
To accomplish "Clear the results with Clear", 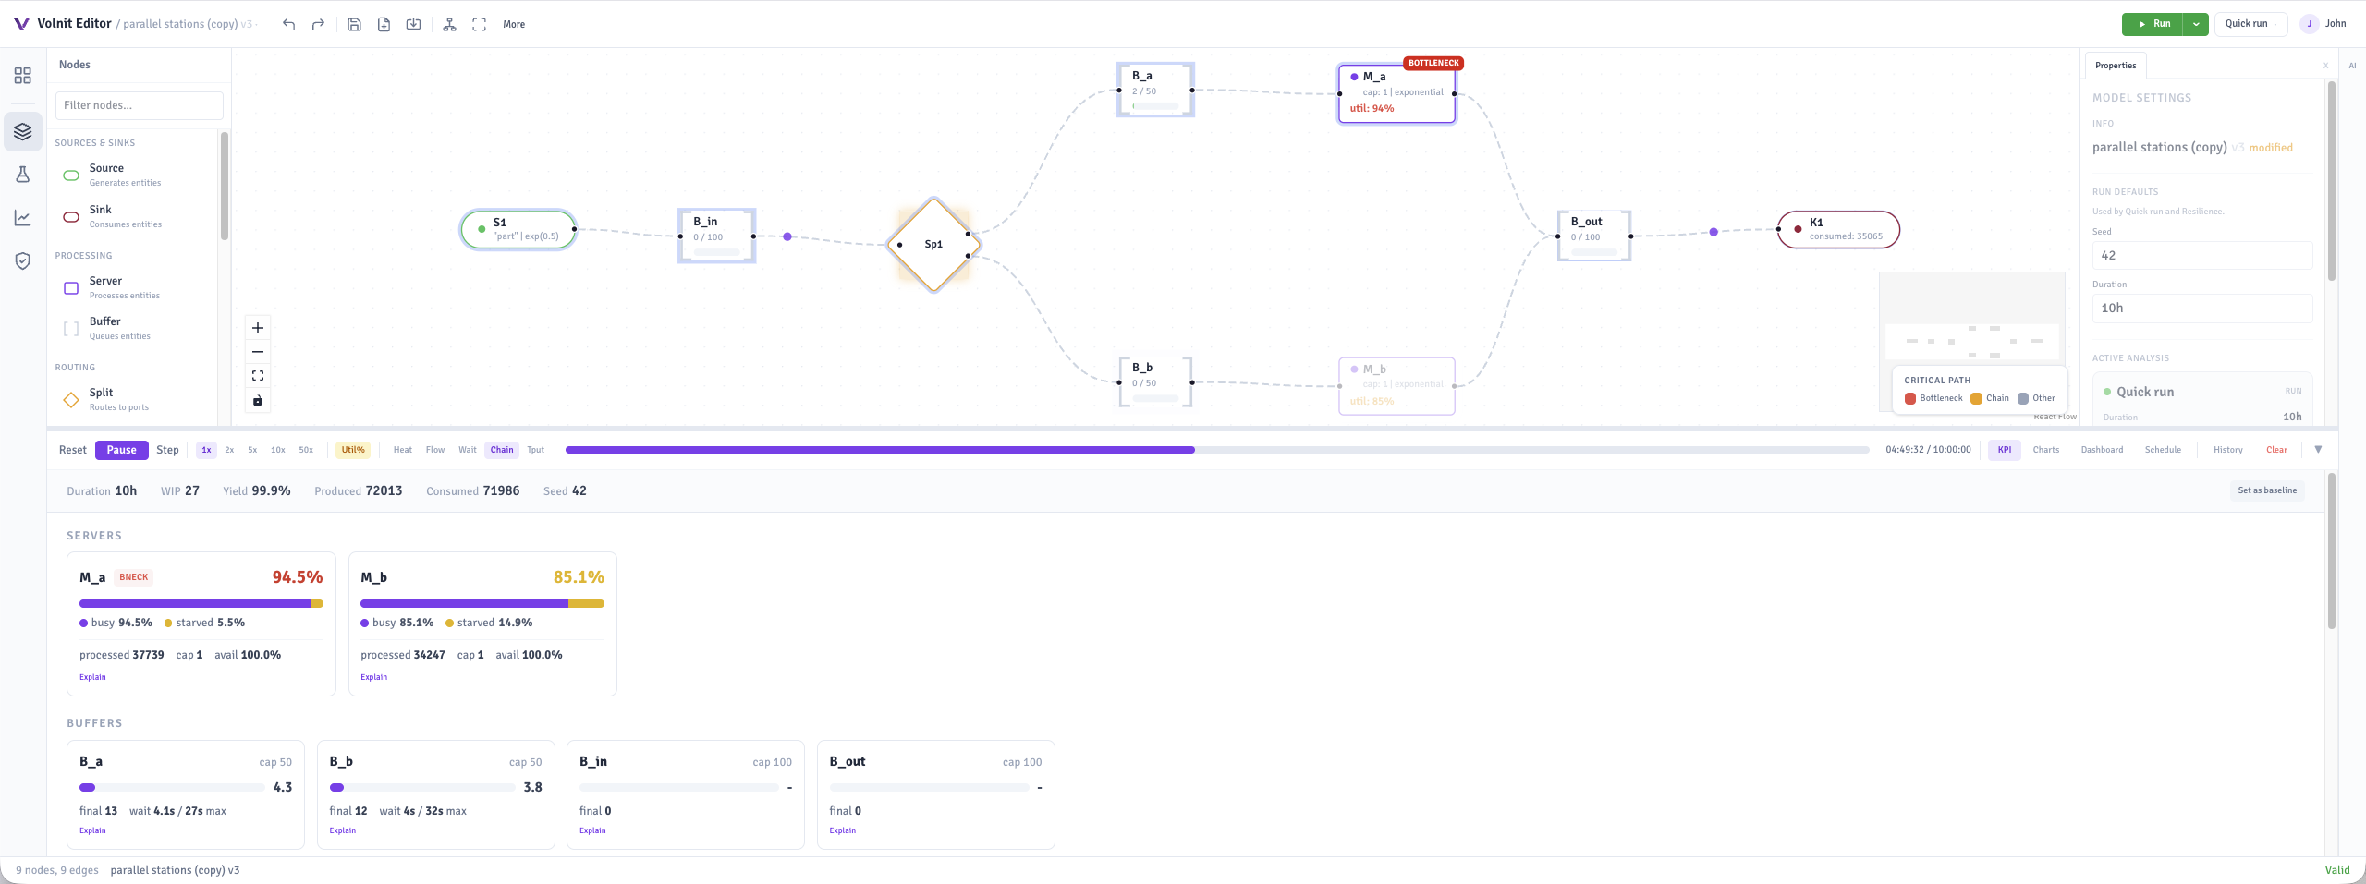I will 2276,450.
